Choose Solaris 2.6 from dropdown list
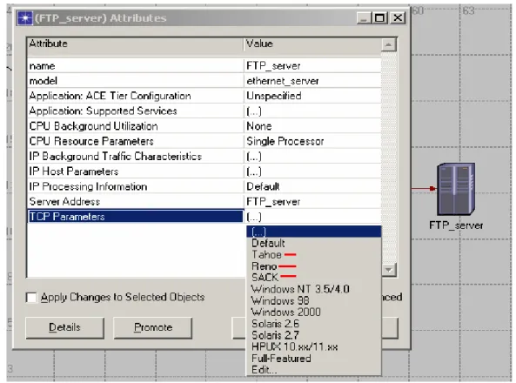Screen dimensions: 516x383 (x=313, y=324)
